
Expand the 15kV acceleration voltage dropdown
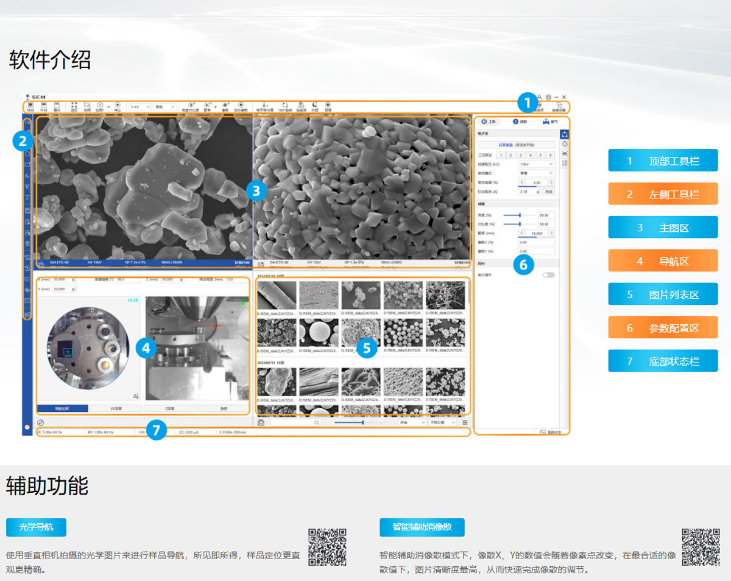point(536,164)
